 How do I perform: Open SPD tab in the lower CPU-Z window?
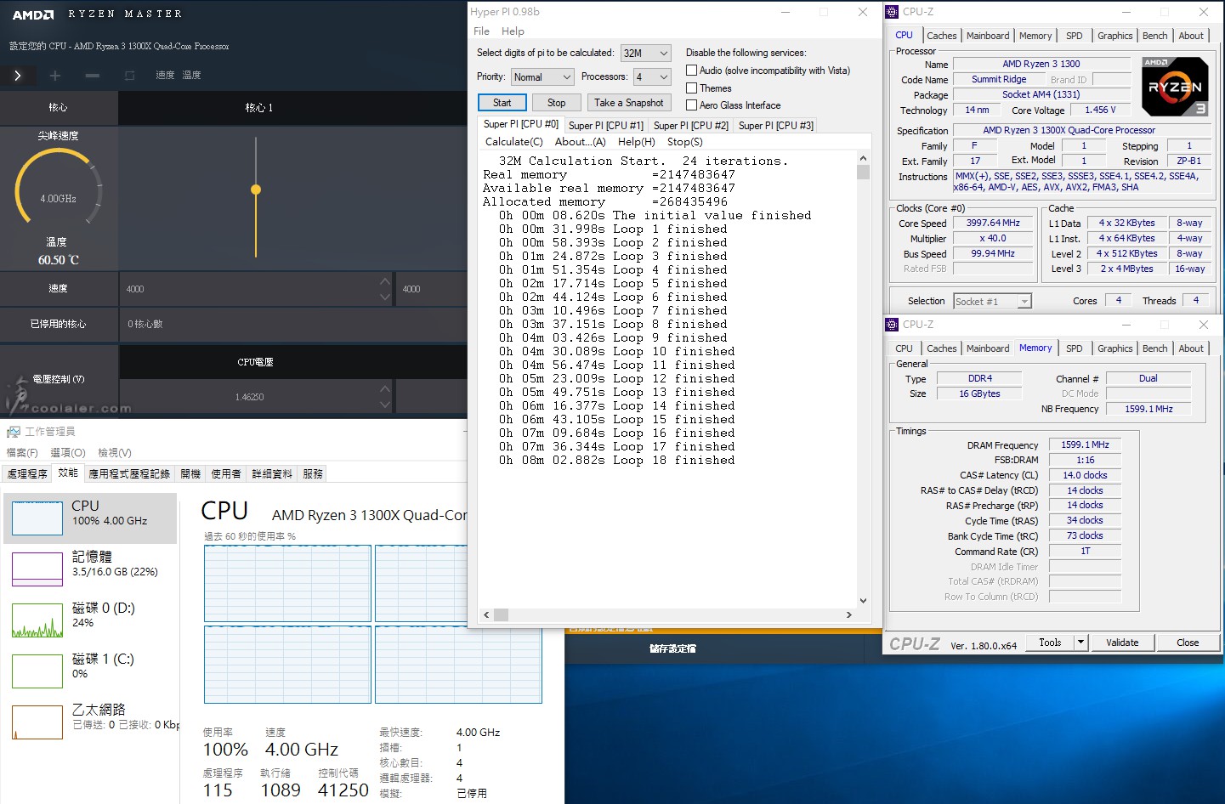[1075, 348]
